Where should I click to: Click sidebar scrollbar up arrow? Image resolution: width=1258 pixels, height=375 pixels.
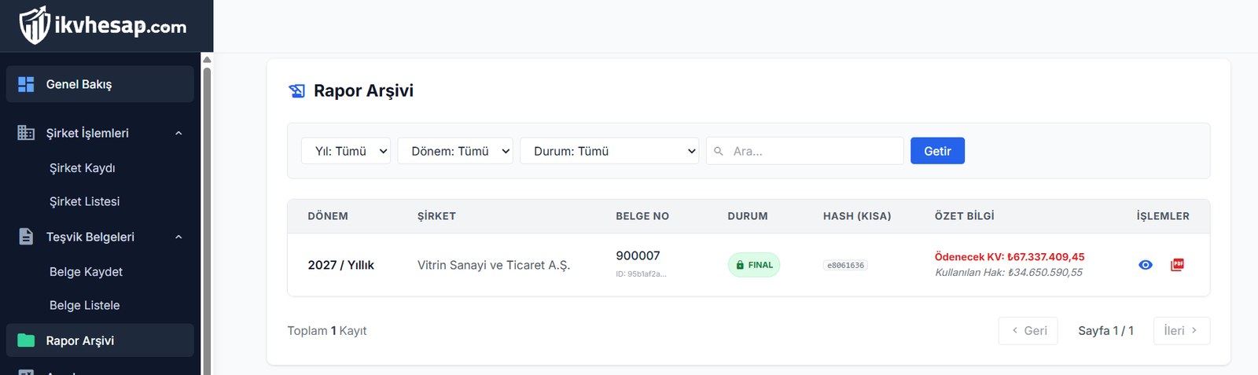pos(207,59)
